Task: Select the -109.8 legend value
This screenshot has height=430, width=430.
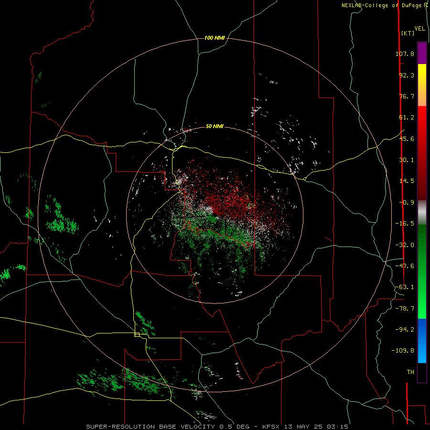Action: (x=403, y=351)
